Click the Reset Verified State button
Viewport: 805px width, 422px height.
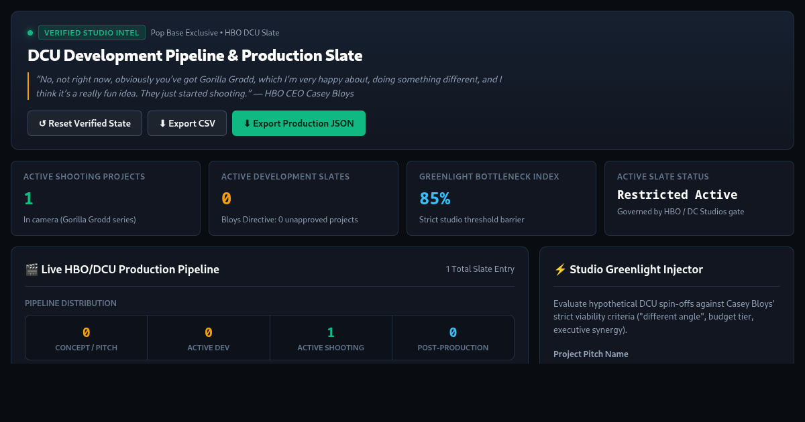coord(85,123)
